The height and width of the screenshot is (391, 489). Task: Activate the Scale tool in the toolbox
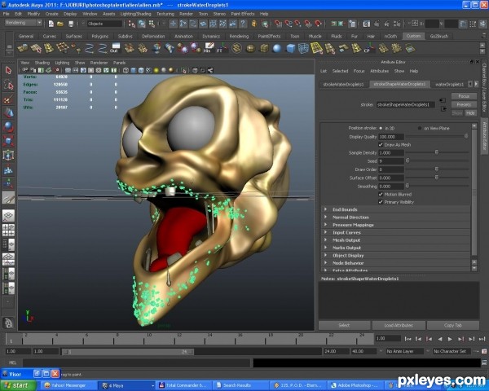click(8, 141)
